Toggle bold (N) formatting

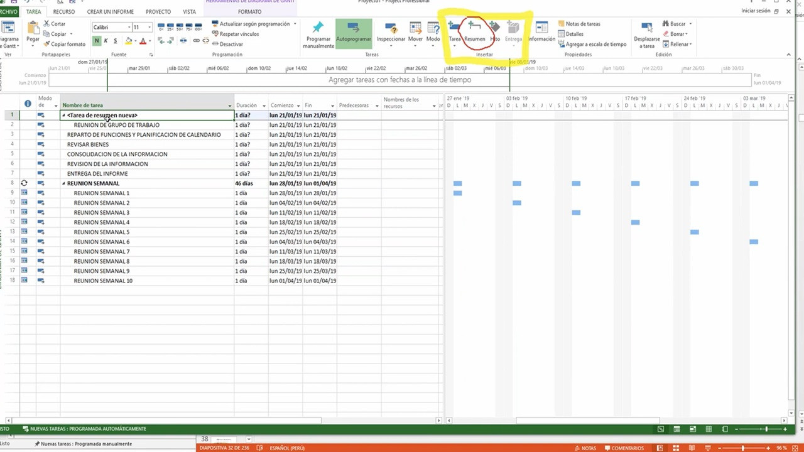coord(97,41)
